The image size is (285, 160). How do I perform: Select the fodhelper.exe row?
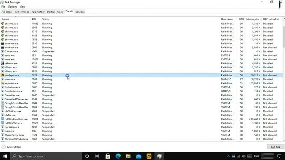tap(142, 87)
